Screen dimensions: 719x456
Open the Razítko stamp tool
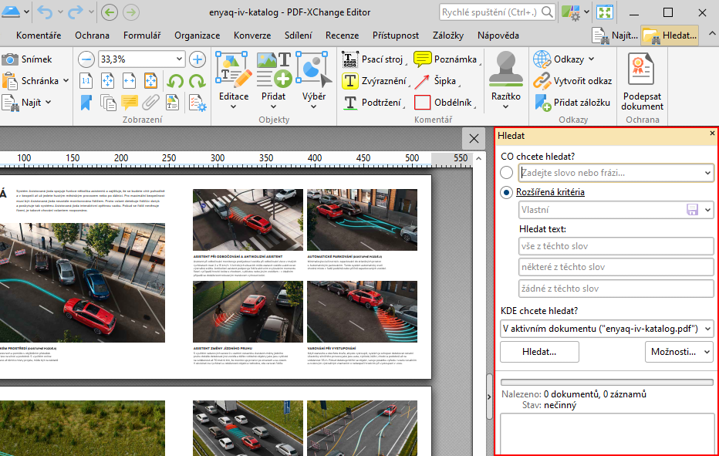[x=506, y=80]
